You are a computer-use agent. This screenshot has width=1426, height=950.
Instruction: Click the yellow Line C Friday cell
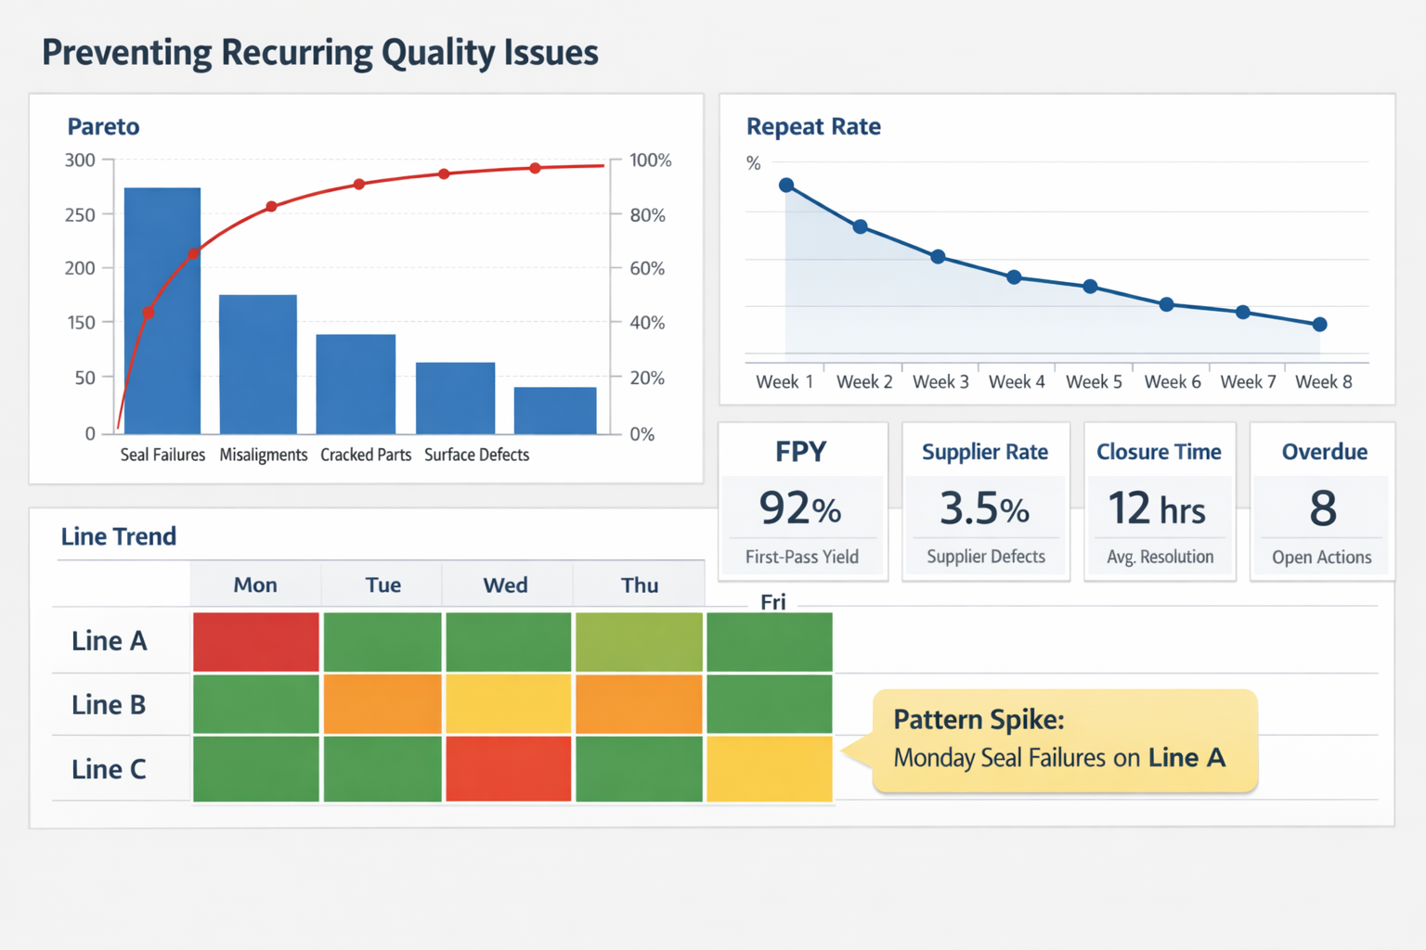tap(770, 769)
